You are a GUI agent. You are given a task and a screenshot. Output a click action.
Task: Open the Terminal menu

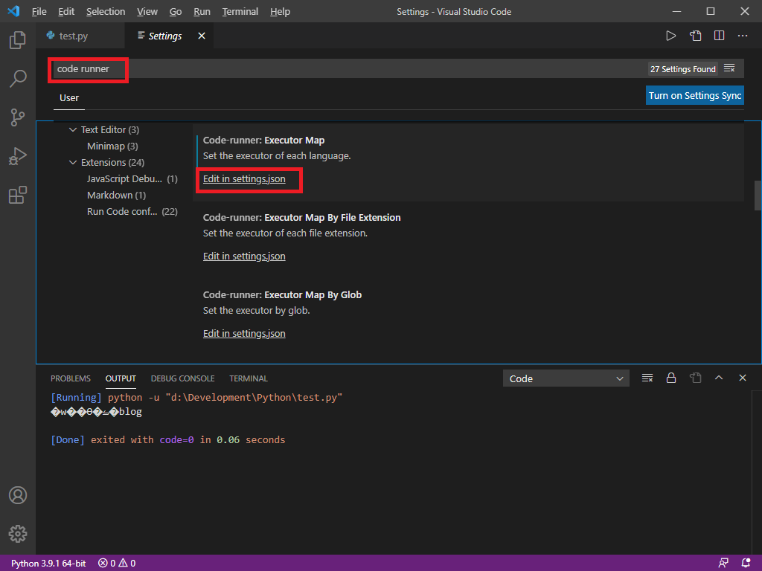240,12
